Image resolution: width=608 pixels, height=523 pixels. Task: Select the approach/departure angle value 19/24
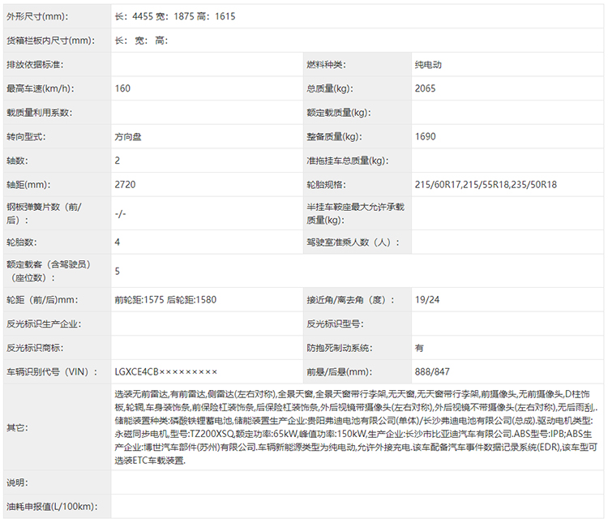[x=426, y=299]
